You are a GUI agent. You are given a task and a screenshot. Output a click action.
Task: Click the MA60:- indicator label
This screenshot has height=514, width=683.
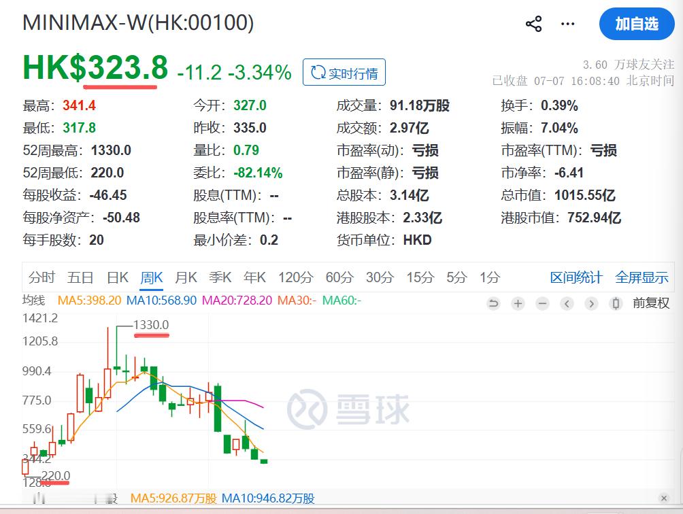(x=341, y=301)
